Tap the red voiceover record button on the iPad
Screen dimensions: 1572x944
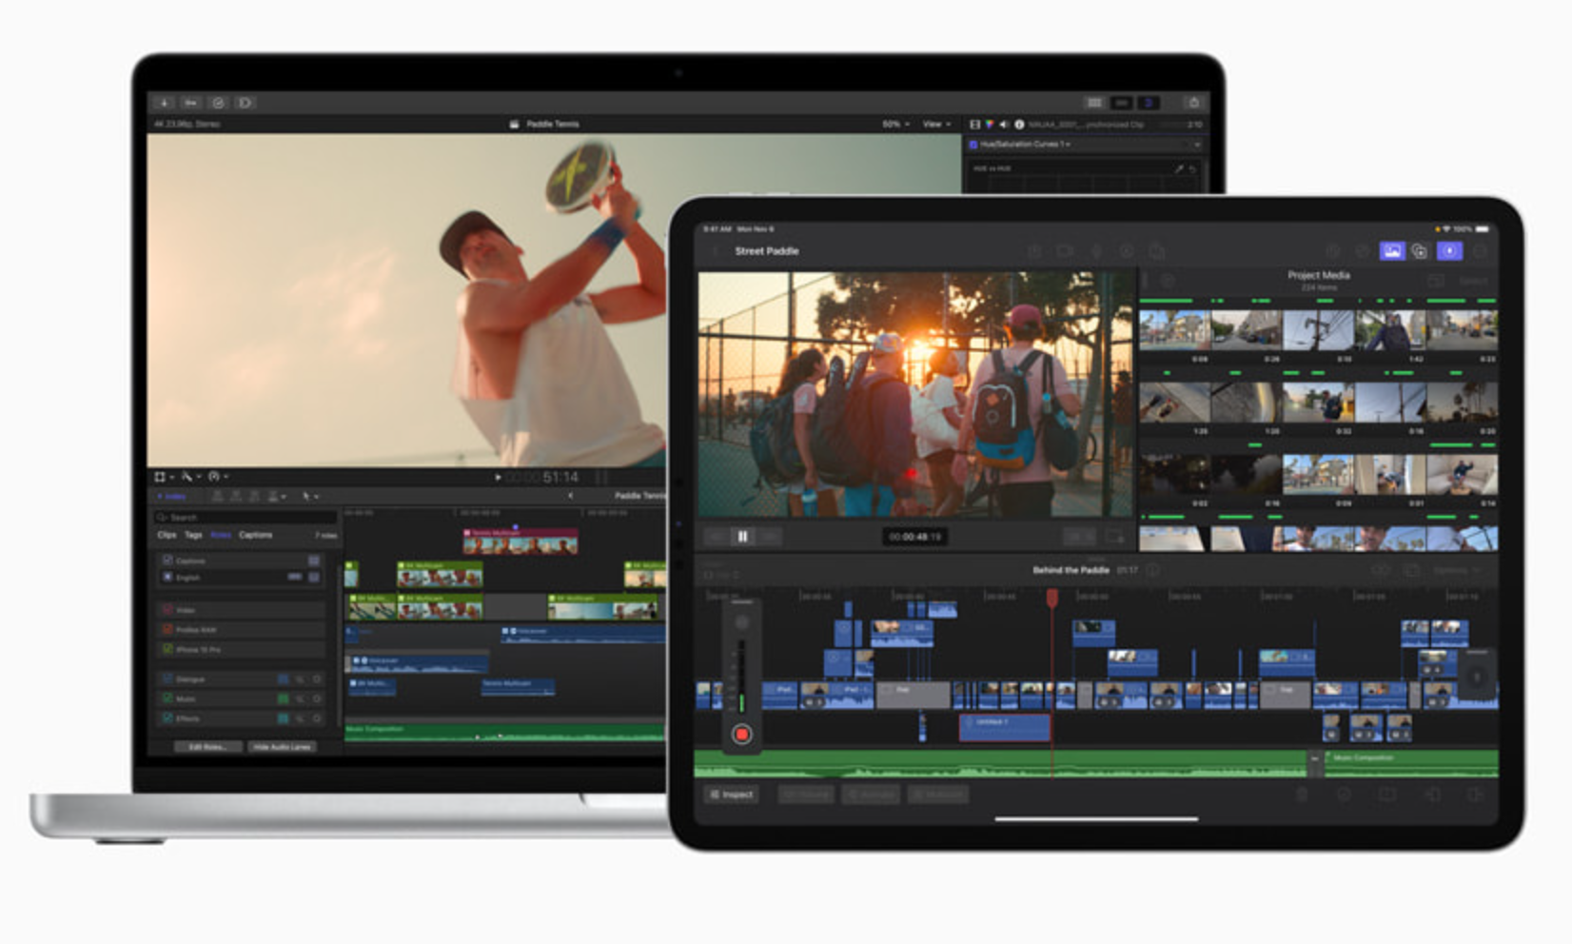click(743, 735)
